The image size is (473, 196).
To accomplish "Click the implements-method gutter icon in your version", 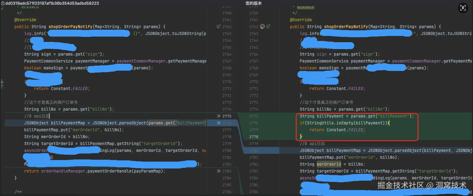I will point(268,27).
